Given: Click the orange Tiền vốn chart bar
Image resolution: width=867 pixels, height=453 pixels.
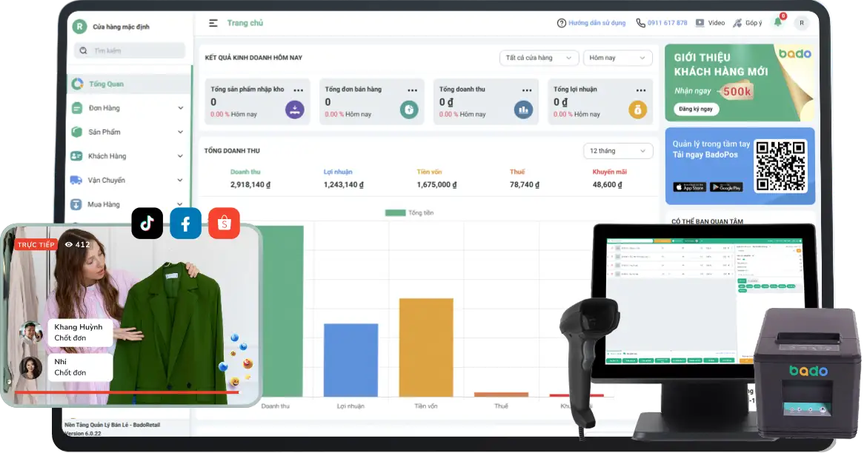Looking at the screenshot, I should point(426,347).
